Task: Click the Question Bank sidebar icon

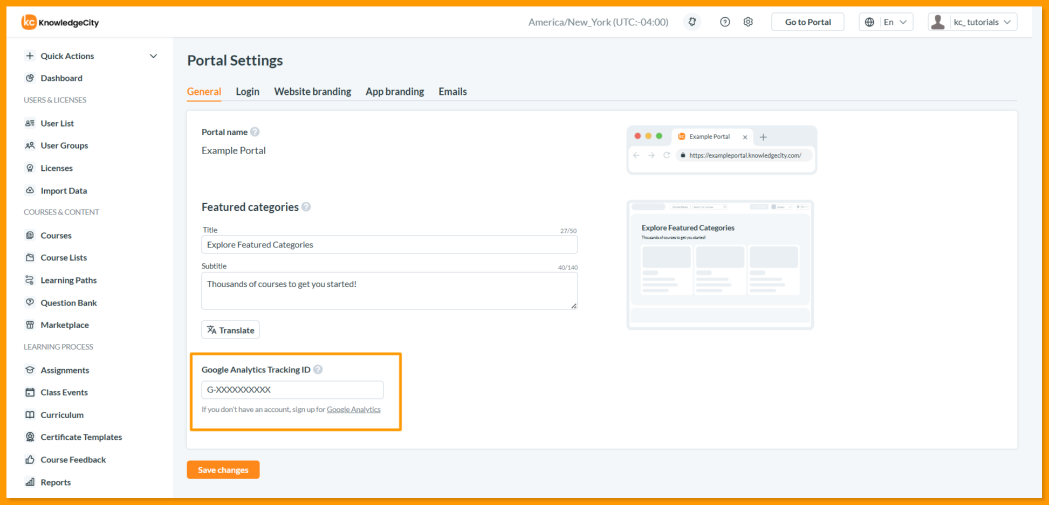Action: point(30,303)
